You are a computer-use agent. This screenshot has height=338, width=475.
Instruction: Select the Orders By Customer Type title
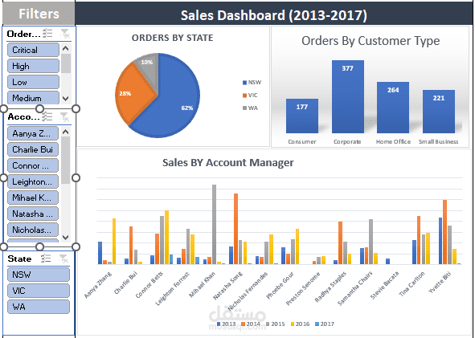[371, 41]
